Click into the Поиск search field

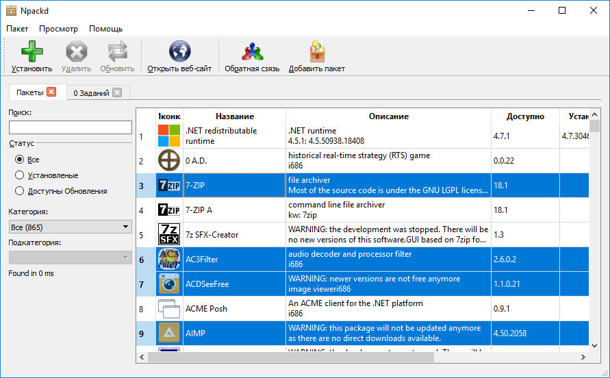click(71, 127)
